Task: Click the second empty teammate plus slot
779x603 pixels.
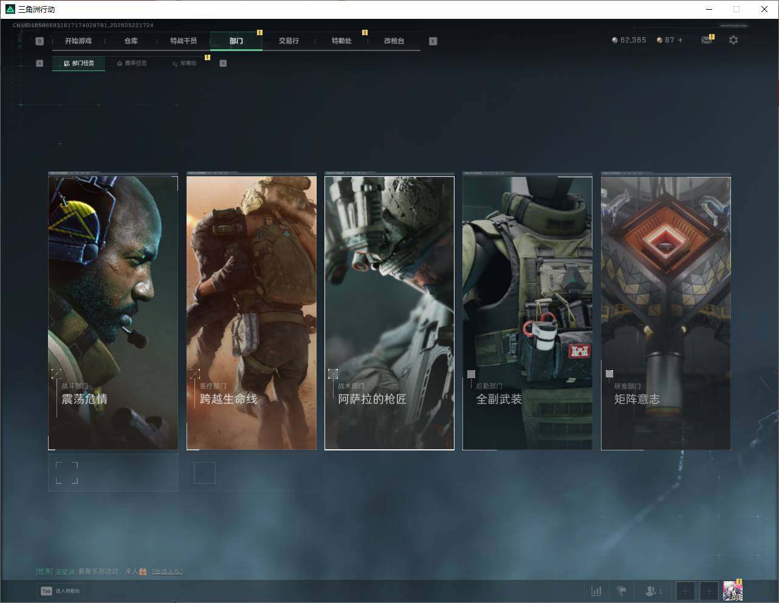Action: [709, 591]
